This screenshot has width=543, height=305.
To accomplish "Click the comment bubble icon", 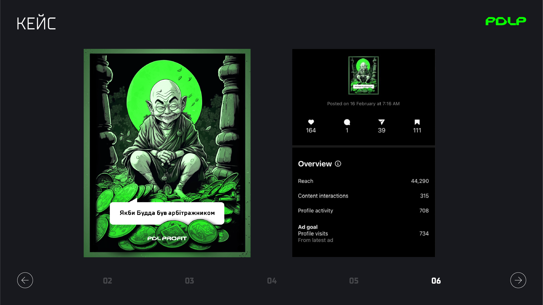I will tap(347, 122).
